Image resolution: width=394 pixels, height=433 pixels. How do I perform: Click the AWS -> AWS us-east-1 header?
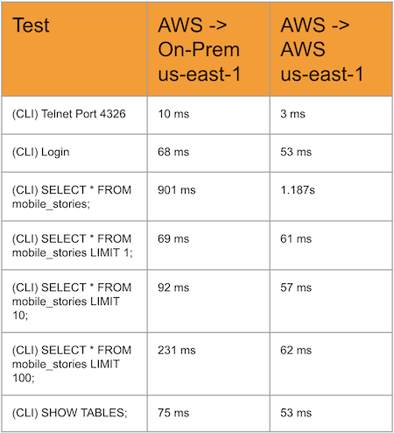tap(331, 49)
